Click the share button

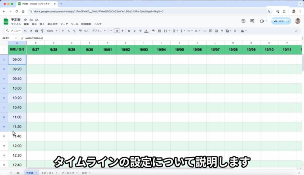(281, 21)
